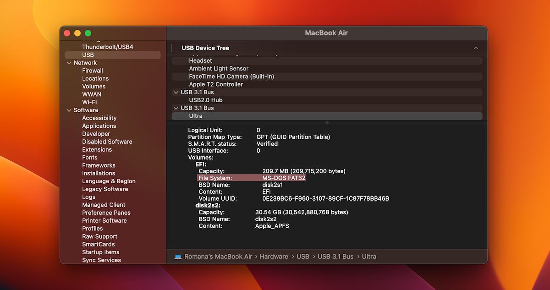Click the disk2s1 BSD name value
Image resolution: width=550 pixels, height=290 pixels.
272,185
